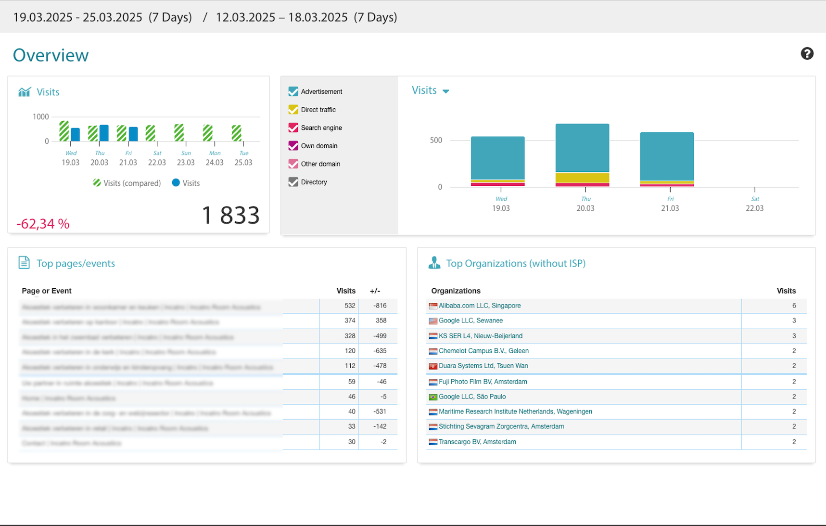Click the Wed 19.03 stacked bar in large chart
This screenshot has height=526, width=826.
point(497,162)
